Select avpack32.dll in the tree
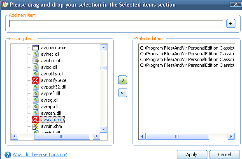Image resolution: width=242 pixels, height=159 pixels. point(53,87)
